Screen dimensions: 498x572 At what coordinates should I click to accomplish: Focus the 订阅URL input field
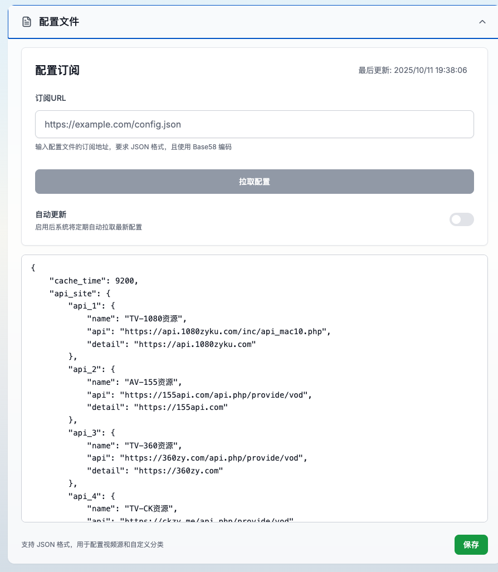tap(254, 124)
